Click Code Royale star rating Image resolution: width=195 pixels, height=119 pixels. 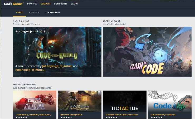[x=66, y=117]
